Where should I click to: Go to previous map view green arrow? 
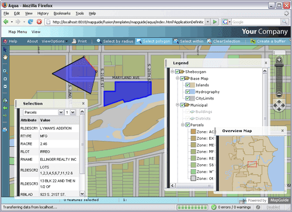[5, 108]
